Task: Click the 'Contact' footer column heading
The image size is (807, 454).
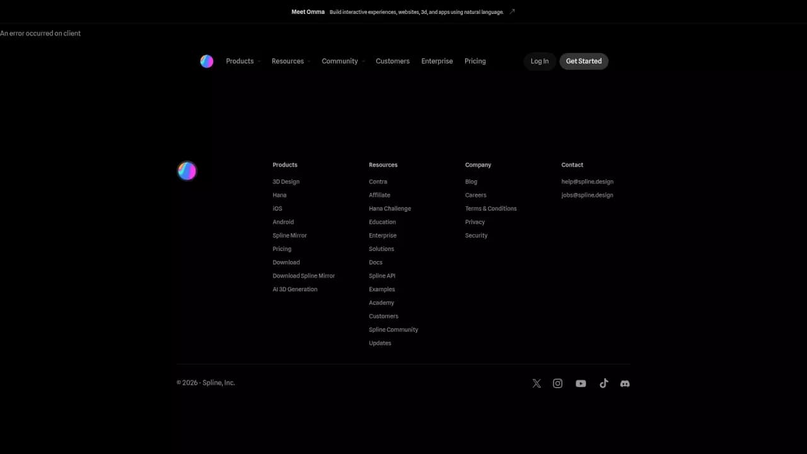Action: (572, 165)
